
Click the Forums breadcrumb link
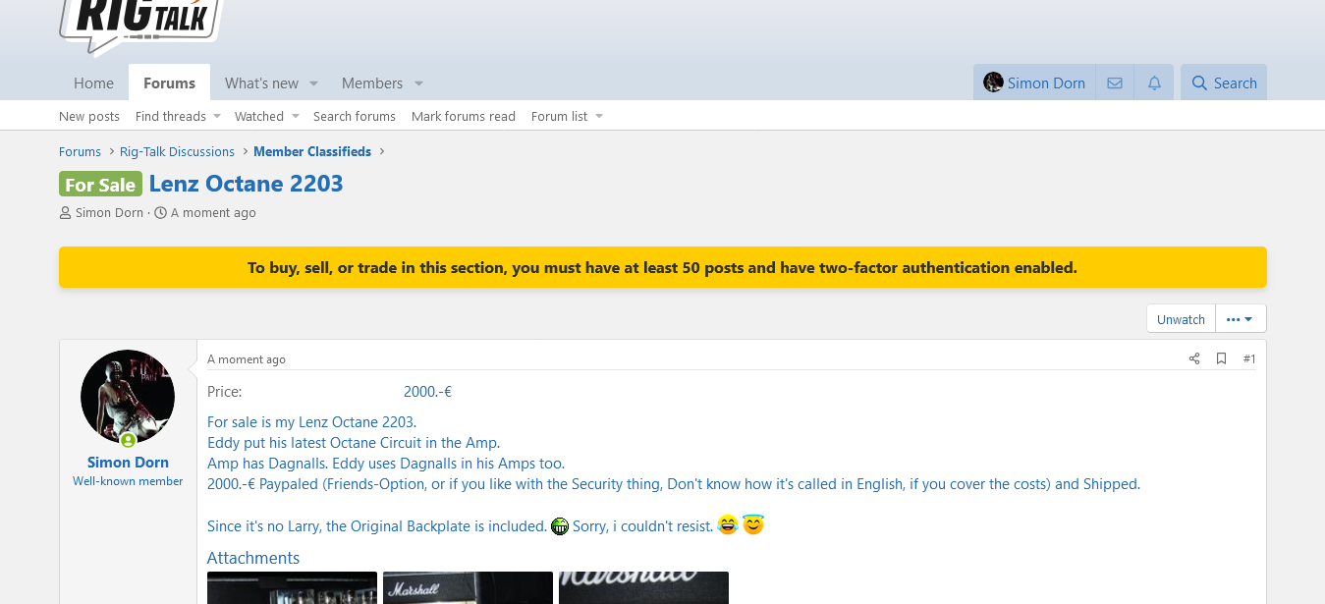(80, 151)
